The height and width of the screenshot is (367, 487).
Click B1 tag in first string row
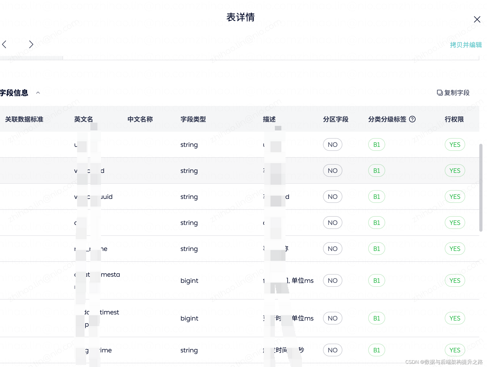point(377,145)
